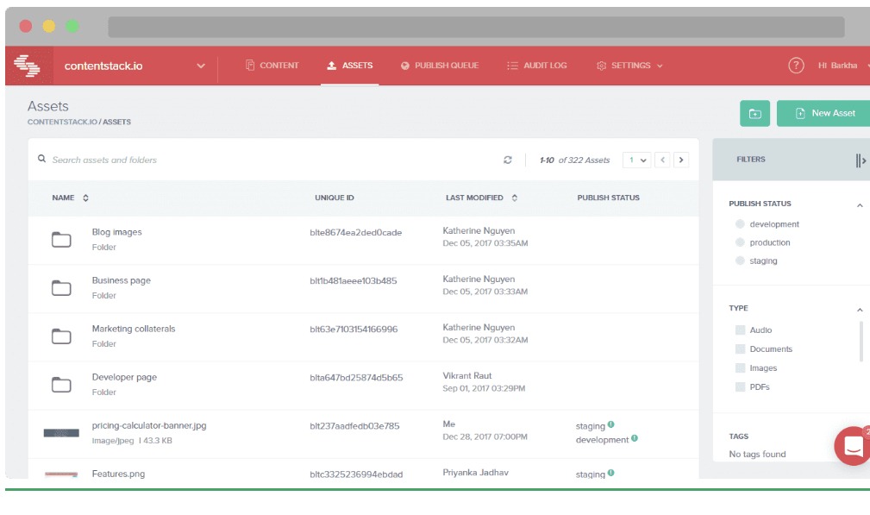Screen dimensions: 870x515
Task: Select the production publish status filter
Action: pos(740,242)
